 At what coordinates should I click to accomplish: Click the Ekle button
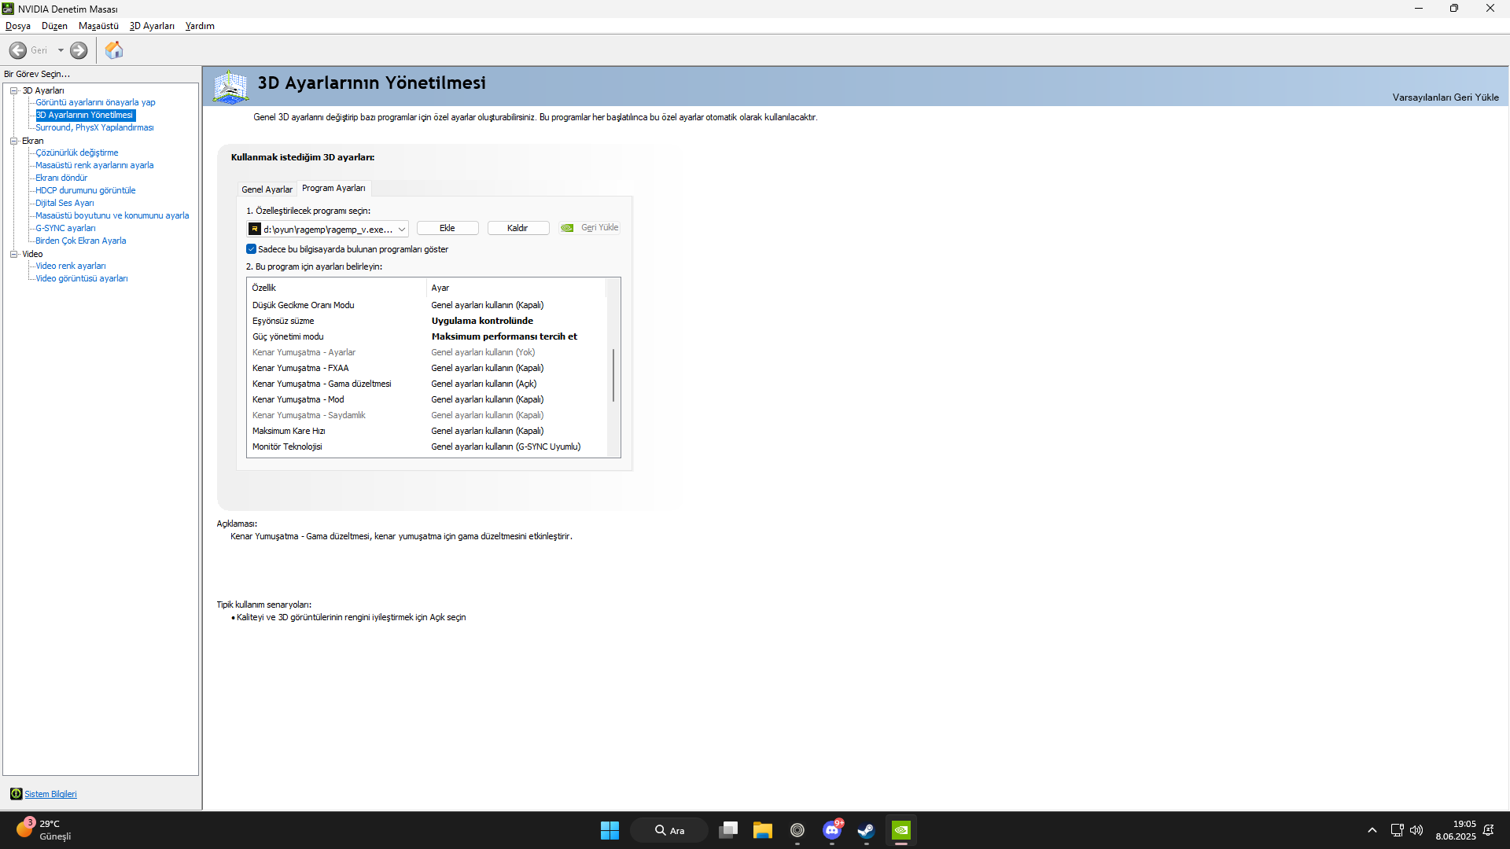pos(447,228)
